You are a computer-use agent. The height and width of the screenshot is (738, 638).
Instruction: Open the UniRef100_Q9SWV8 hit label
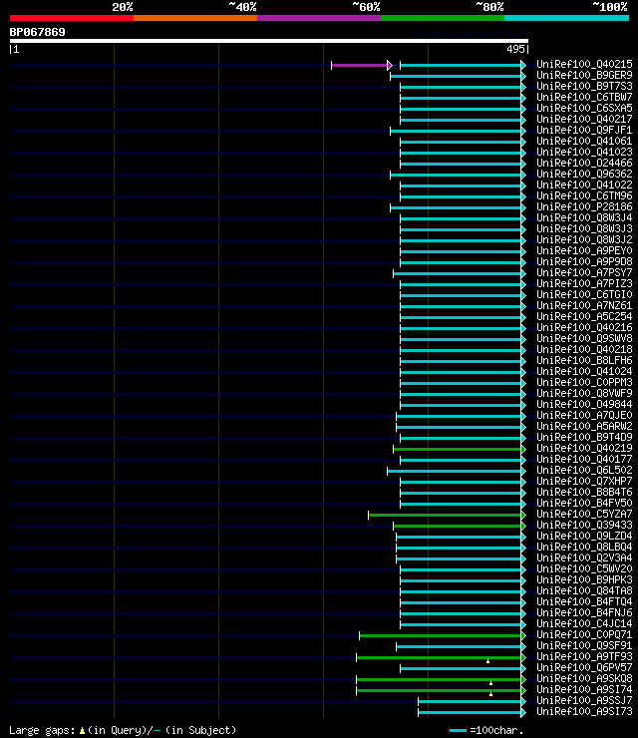pos(584,338)
